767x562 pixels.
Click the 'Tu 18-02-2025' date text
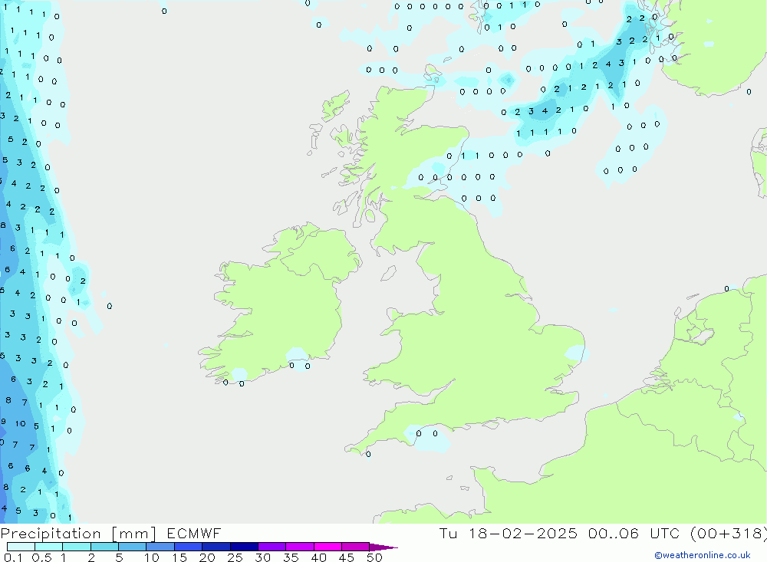coord(508,534)
